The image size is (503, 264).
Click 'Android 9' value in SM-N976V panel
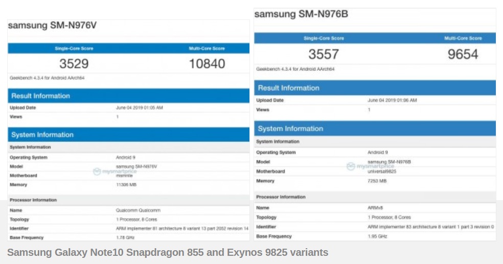(125, 157)
